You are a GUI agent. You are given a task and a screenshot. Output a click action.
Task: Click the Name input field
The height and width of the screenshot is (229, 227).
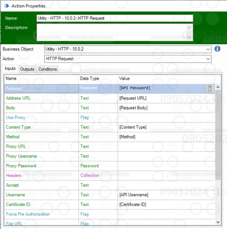point(115,18)
